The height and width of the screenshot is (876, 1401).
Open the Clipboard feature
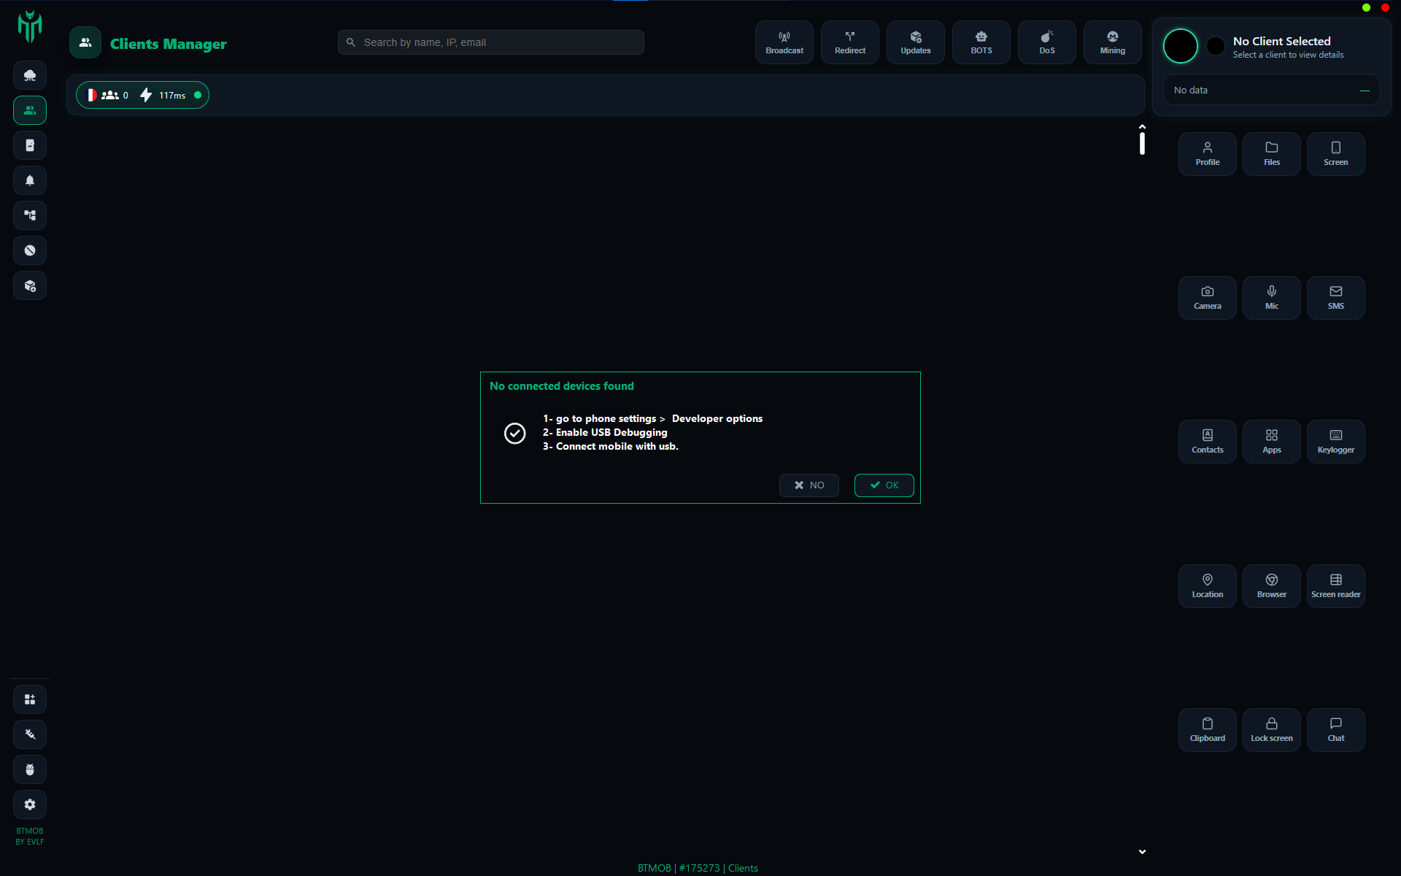pyautogui.click(x=1207, y=729)
